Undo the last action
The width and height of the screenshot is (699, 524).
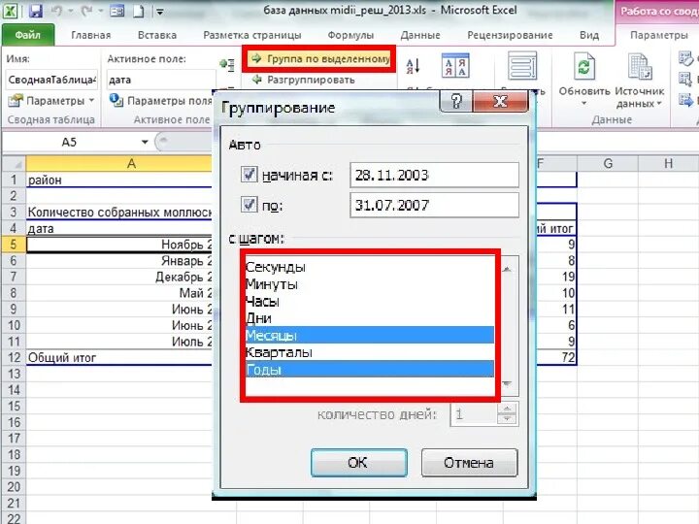pyautogui.click(x=57, y=11)
